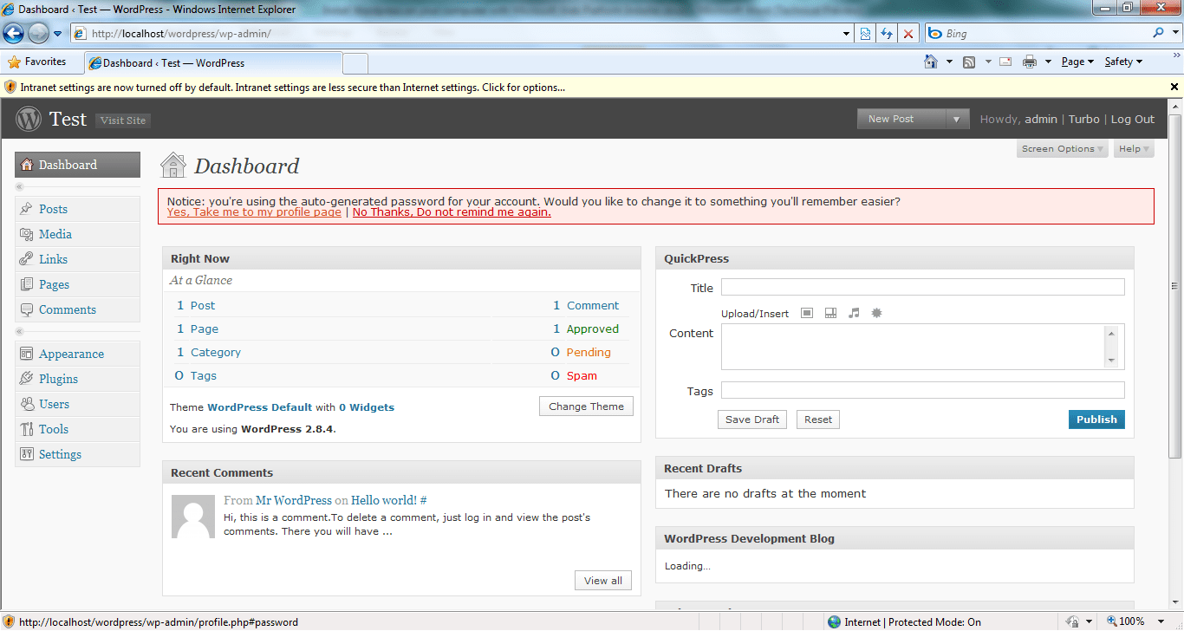Click the Favorites star icon

pyautogui.click(x=14, y=62)
